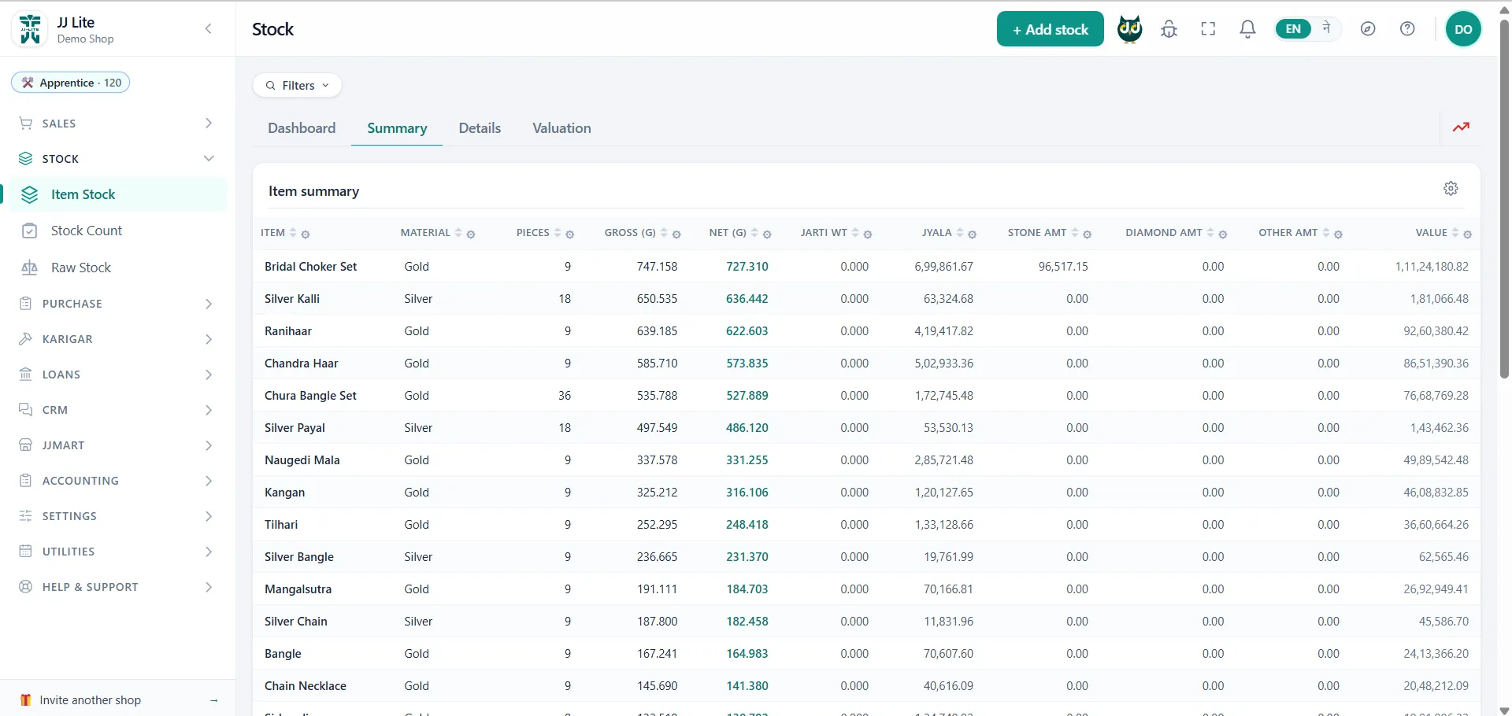Select Item Stock in sidebar
Screen dimensions: 1512x716
click(117, 194)
